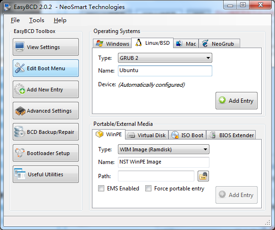Click the BIOS Extender icon
Screen dimensions: 275x230
[x=213, y=135]
